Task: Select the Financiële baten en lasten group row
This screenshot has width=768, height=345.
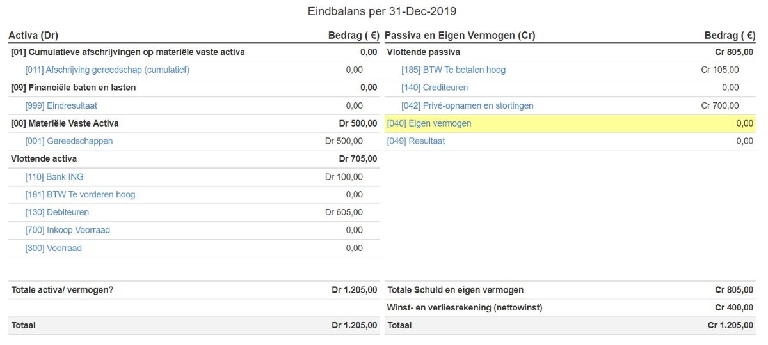Action: coord(194,88)
